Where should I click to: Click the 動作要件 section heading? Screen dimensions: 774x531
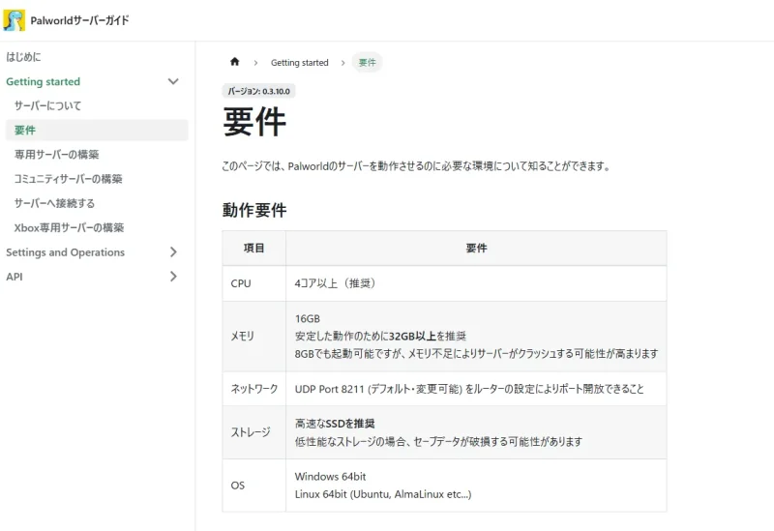coord(254,210)
